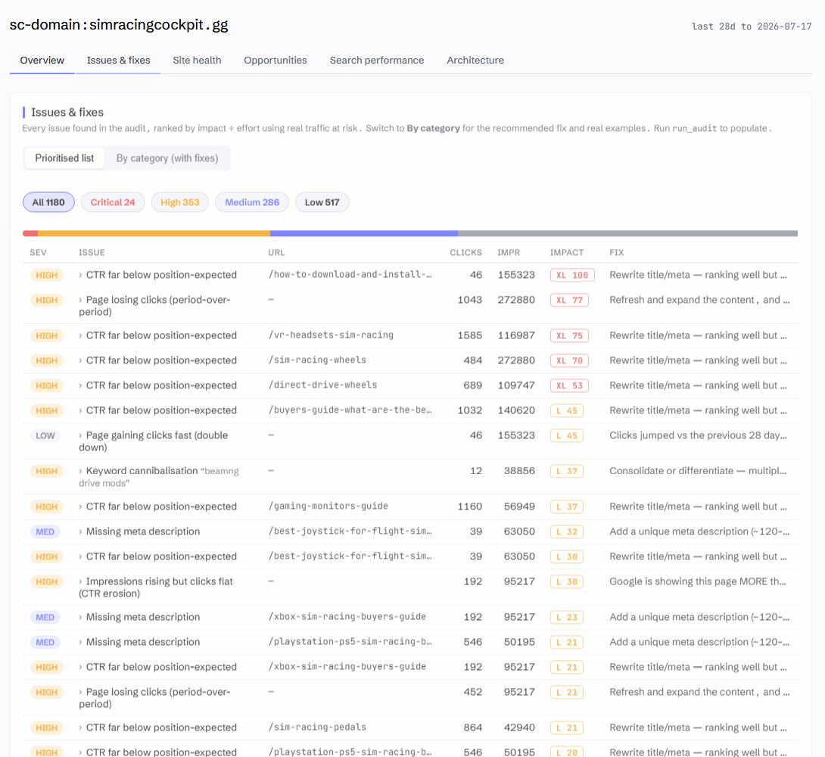Click the sc-domain:simracingcockpit.gg title
This screenshot has height=757, width=825.
tap(119, 25)
